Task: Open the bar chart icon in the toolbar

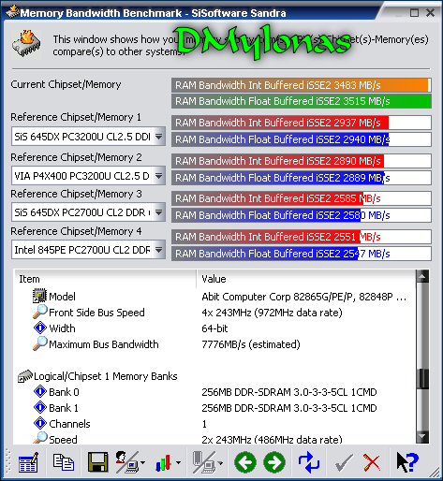Action: [x=163, y=462]
